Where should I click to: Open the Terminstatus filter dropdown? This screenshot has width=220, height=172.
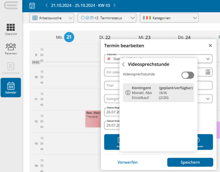click(107, 18)
